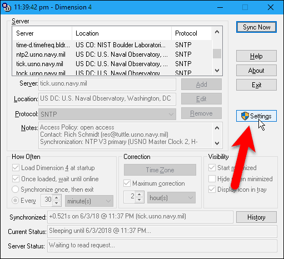Click the server list scroll up arrow

click(x=217, y=32)
